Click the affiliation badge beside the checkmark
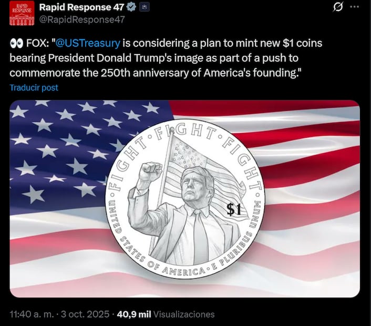Screen dimensions: 371x326 144,7
